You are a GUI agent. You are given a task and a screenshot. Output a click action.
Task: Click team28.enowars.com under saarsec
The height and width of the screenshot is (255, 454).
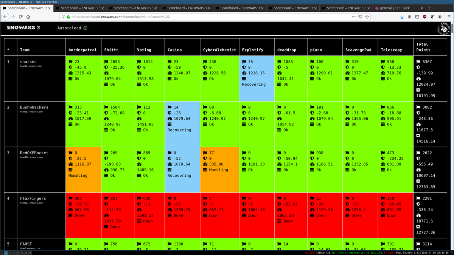[30, 66]
